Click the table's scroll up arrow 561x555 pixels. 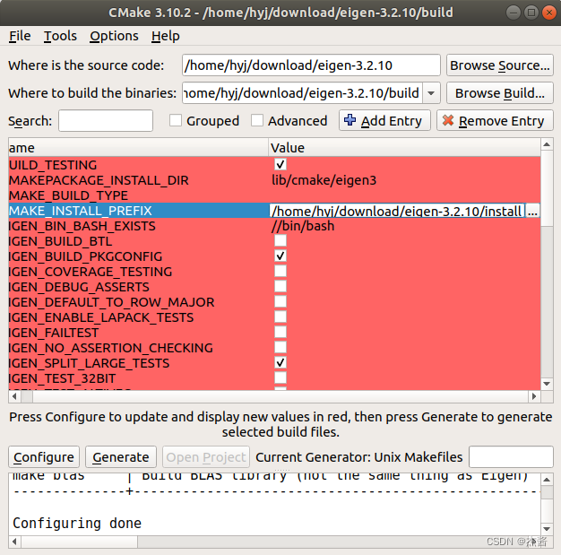(x=547, y=144)
